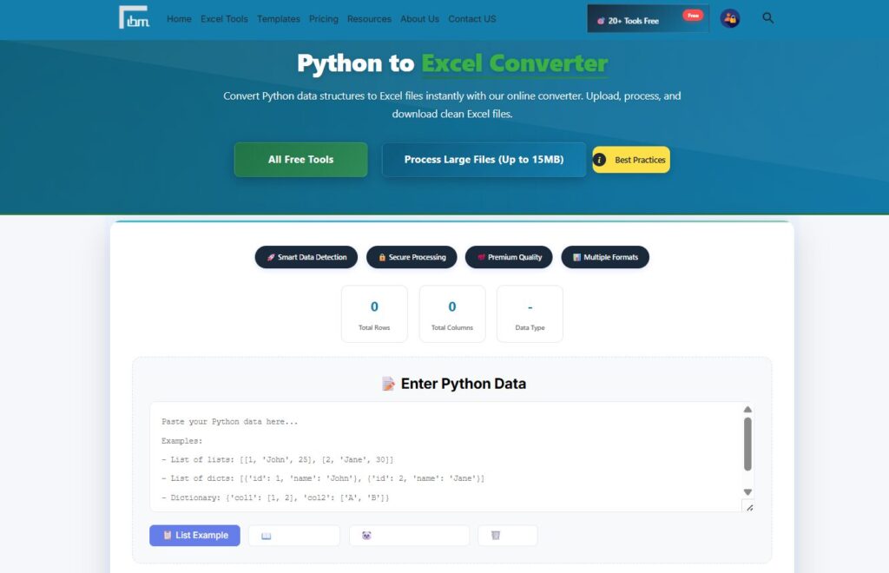Open the Templates page from navigation
889x573 pixels.
(278, 18)
